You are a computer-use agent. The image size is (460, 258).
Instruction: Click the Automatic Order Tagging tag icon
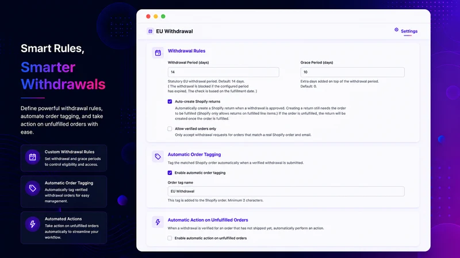click(158, 157)
